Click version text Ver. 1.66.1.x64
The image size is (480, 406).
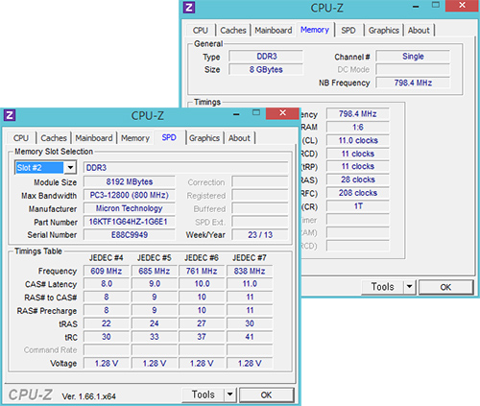click(89, 396)
